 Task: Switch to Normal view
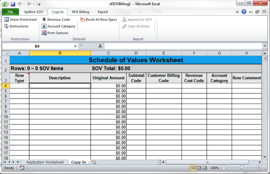click(193, 168)
